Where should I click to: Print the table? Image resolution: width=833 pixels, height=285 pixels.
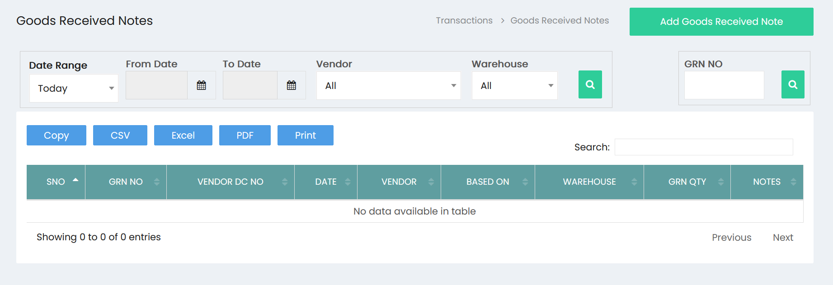pyautogui.click(x=306, y=135)
